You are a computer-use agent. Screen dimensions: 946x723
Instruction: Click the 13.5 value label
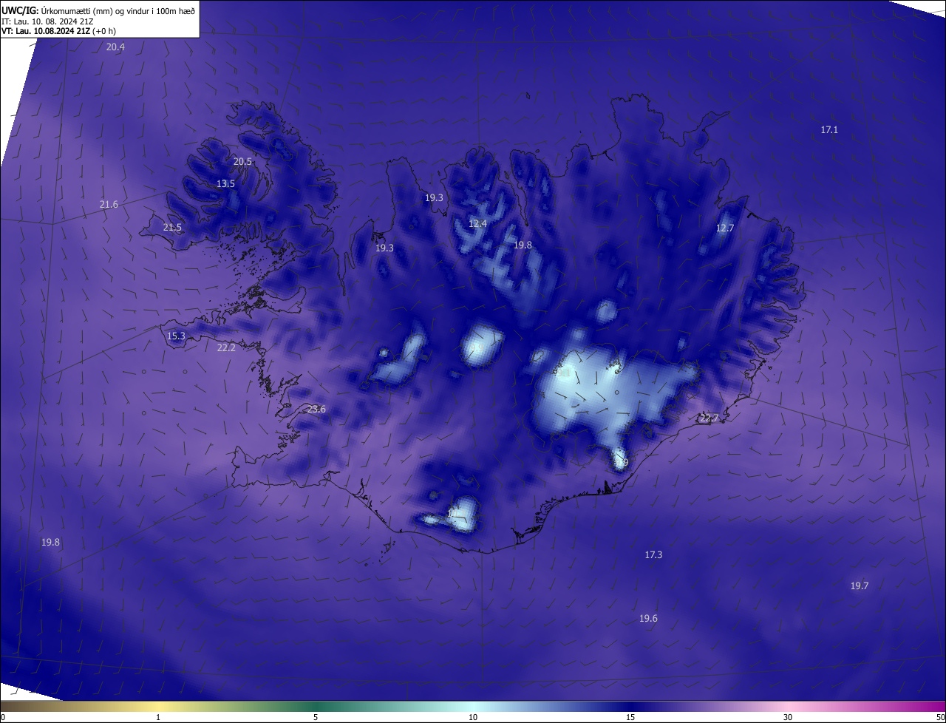[x=225, y=183]
